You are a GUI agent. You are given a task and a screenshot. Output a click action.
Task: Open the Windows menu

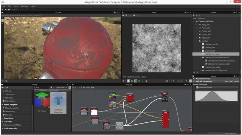click(24, 6)
